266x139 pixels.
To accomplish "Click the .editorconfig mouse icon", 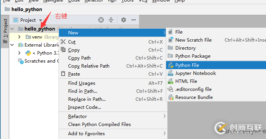I will pos(170,89).
